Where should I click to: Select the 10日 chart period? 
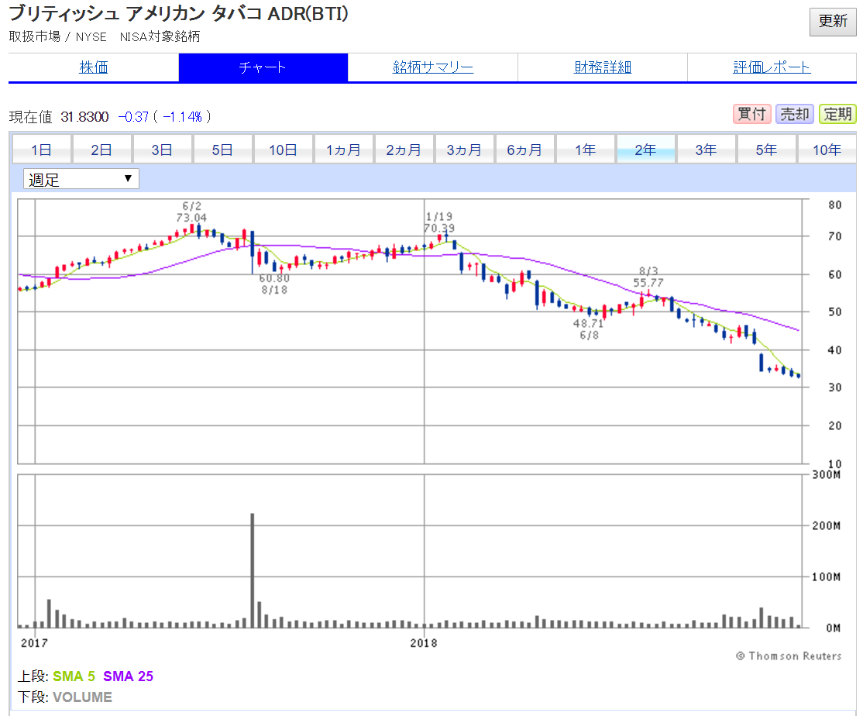click(283, 150)
